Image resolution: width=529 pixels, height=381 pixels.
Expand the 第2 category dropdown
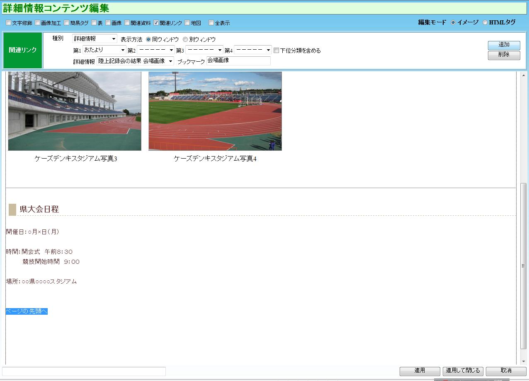[156, 50]
